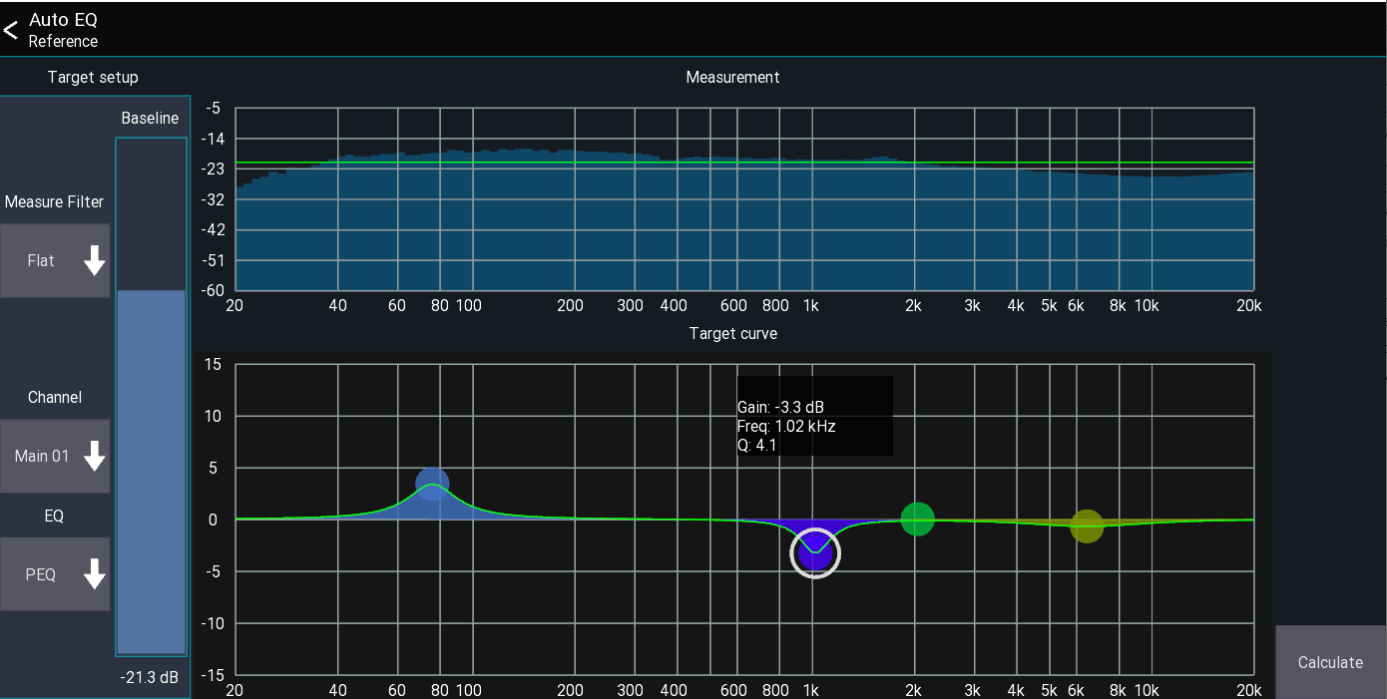The image size is (1387, 699).
Task: Click the down arrow beside Main 01
Action: 95,456
